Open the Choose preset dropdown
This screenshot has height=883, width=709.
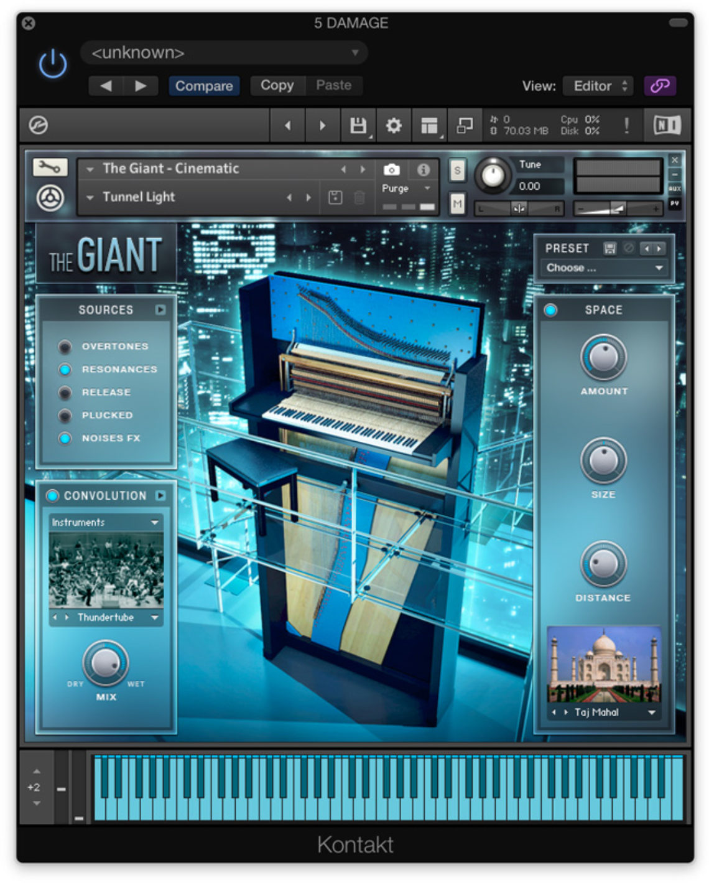(x=603, y=268)
